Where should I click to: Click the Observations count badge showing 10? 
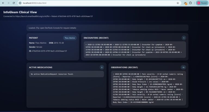[x=183, y=67]
